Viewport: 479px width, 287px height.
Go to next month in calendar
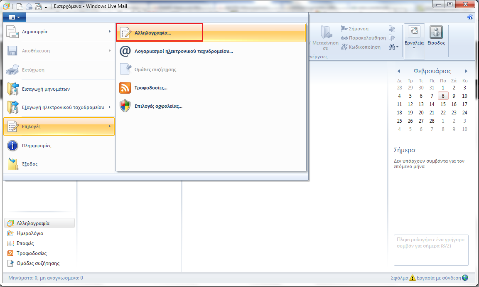point(466,71)
